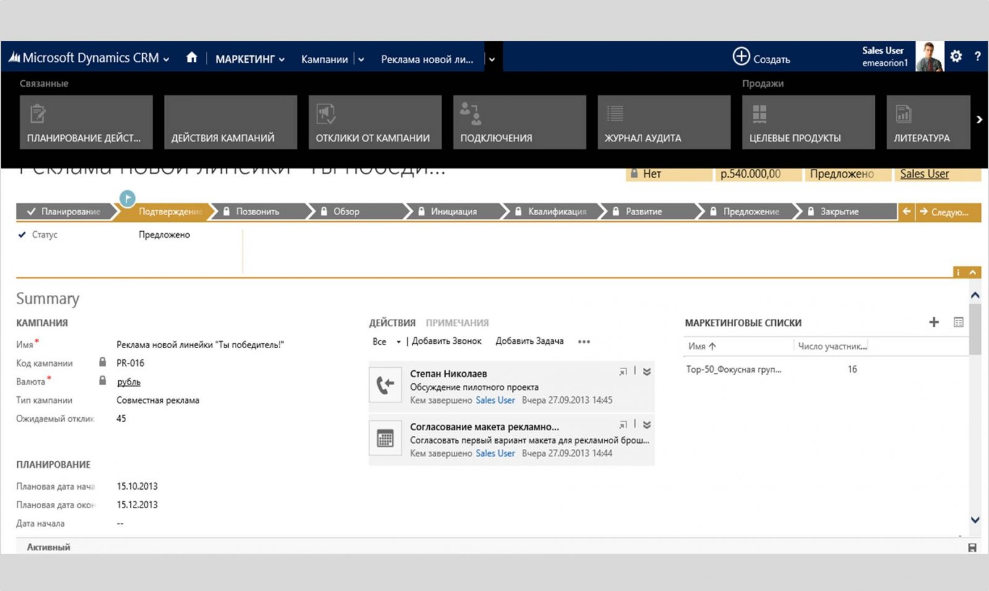Click the Sales User link on call record
Image resolution: width=989 pixels, height=591 pixels.
(x=494, y=400)
